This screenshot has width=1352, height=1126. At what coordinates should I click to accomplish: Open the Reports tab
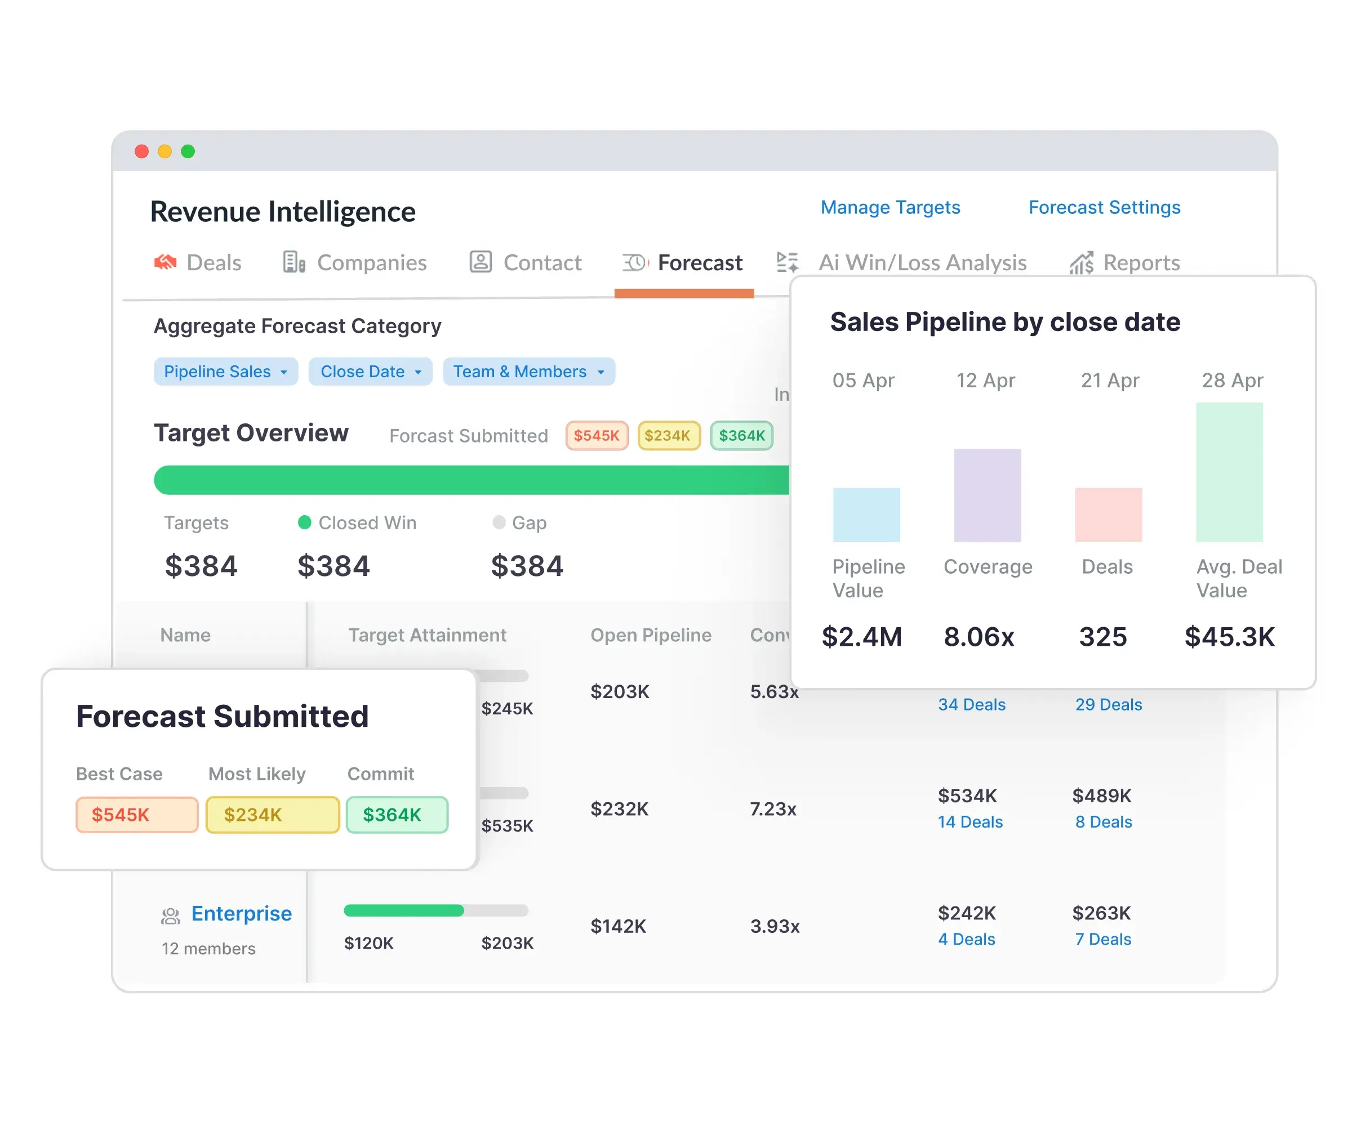(x=1125, y=262)
